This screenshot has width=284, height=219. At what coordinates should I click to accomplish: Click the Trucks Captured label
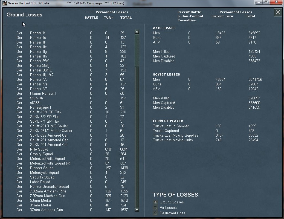166,131
